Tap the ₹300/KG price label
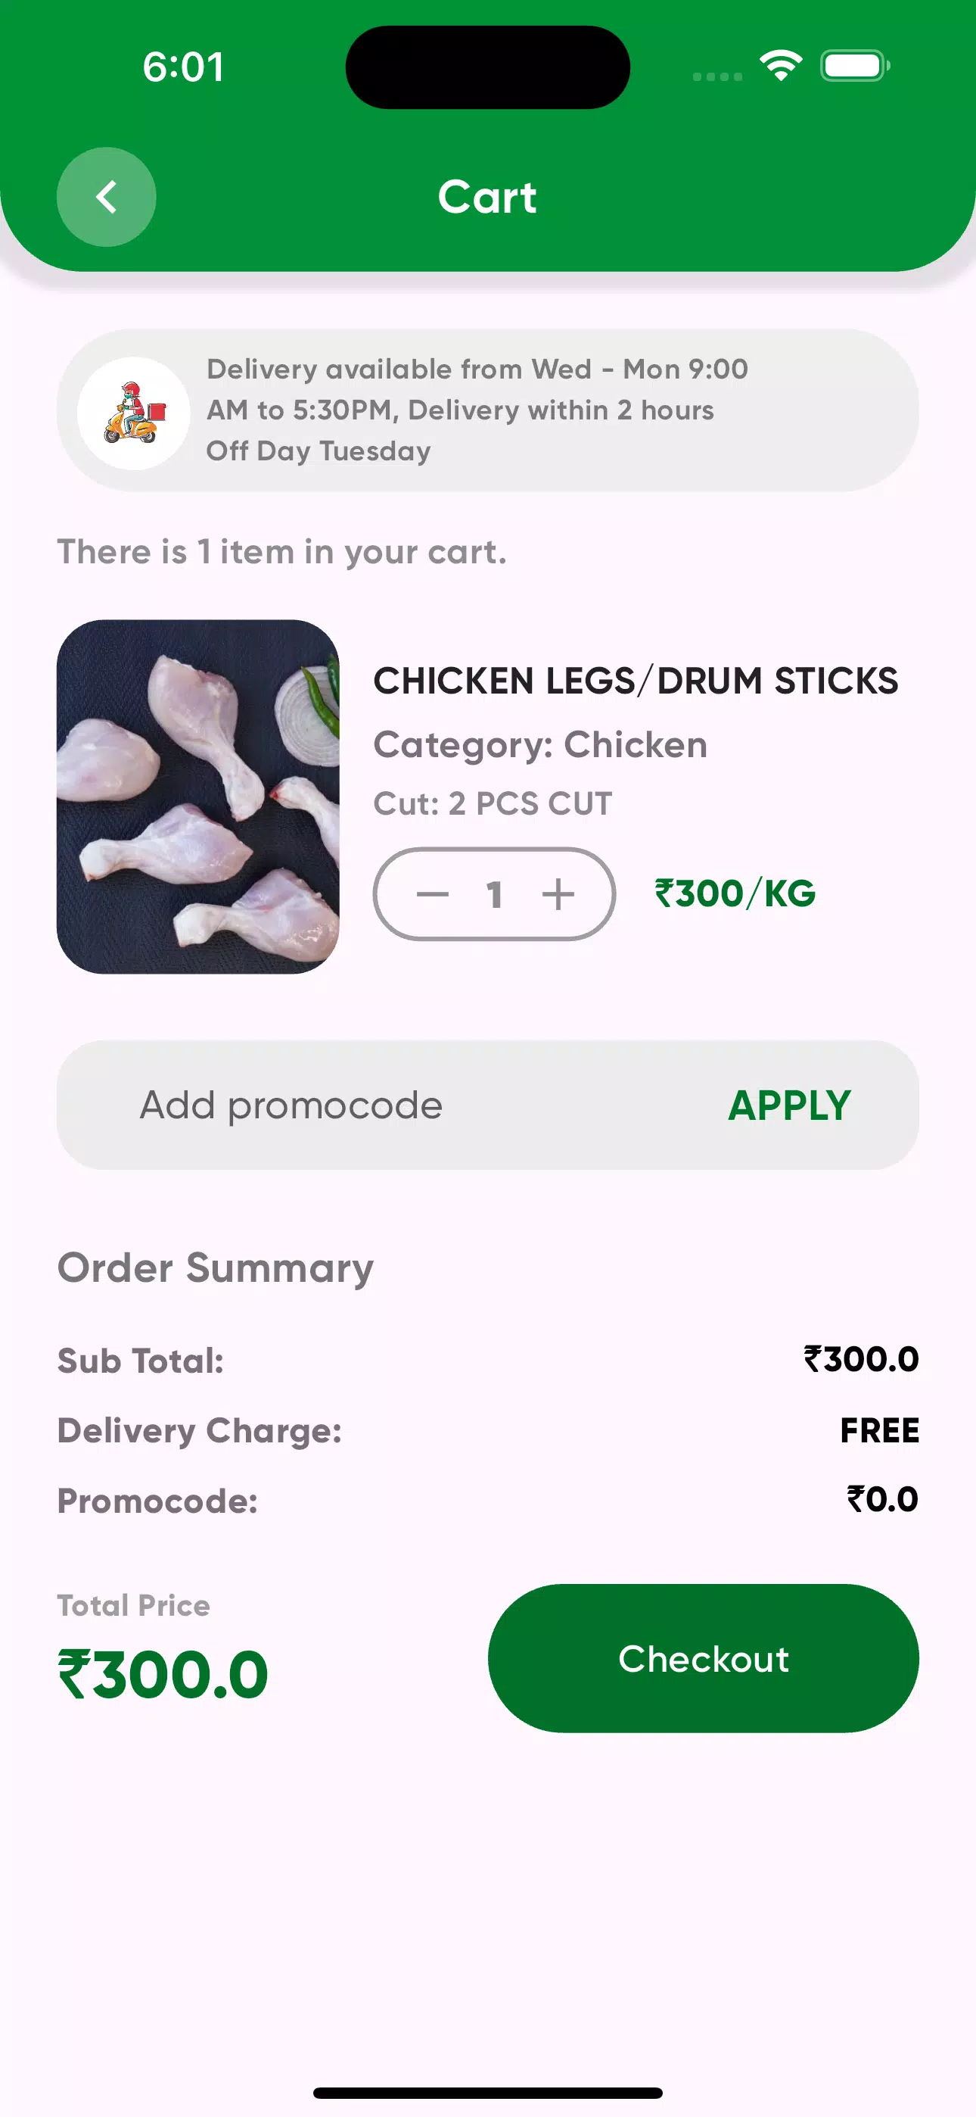This screenshot has height=2117, width=976. (x=735, y=893)
